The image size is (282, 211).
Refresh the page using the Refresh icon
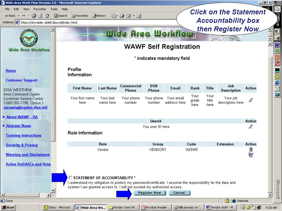[41, 16]
